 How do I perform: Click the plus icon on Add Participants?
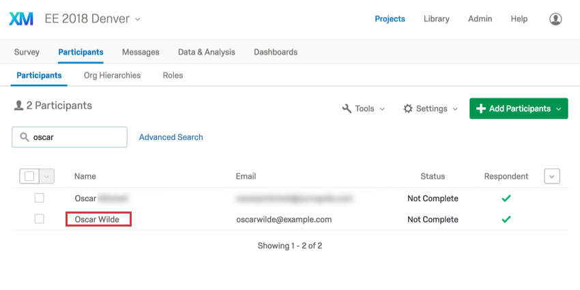pyautogui.click(x=481, y=108)
